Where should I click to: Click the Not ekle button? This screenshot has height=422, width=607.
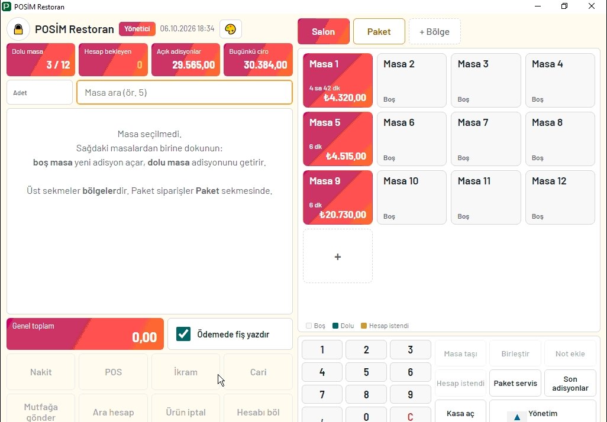pyautogui.click(x=570, y=353)
